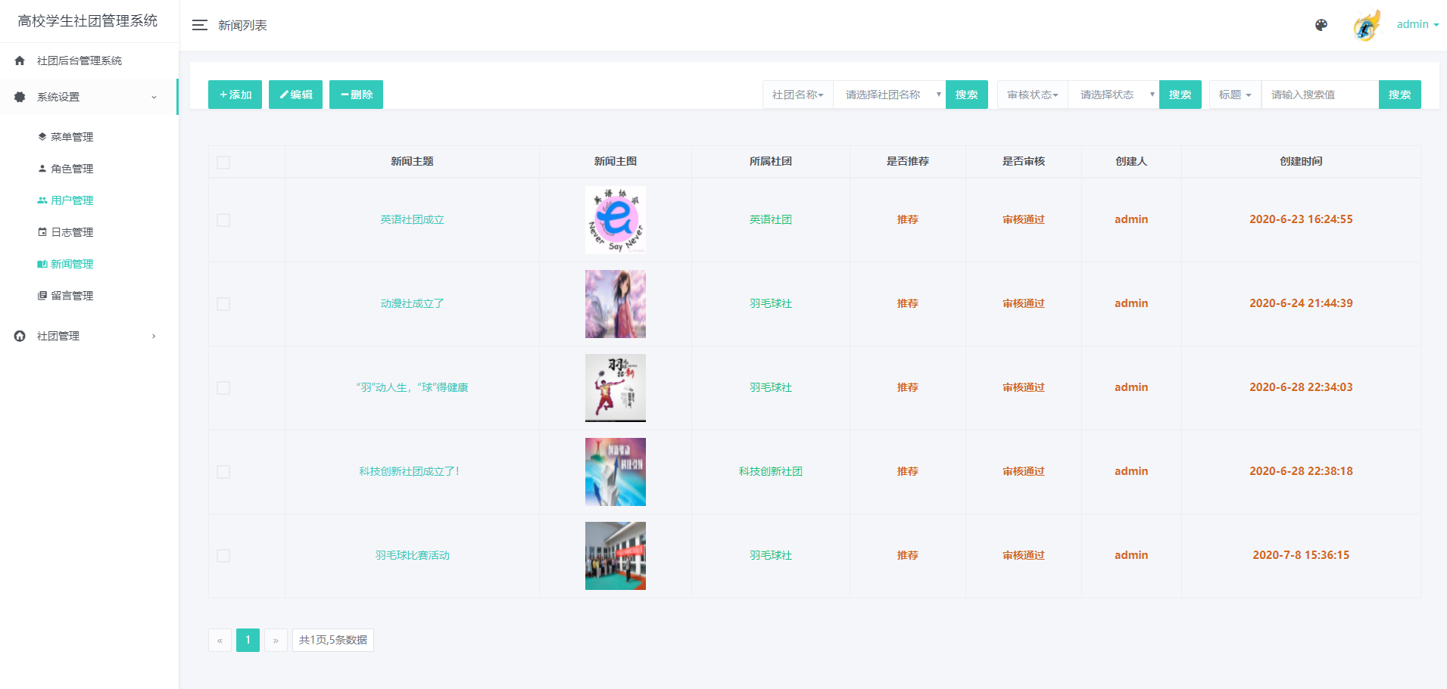The width and height of the screenshot is (1447, 689).
Task: Click the 高校学生社团管理系统 title
Action: pyautogui.click(x=88, y=21)
